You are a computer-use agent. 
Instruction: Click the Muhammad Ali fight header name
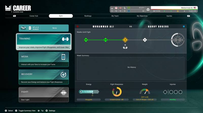click(x=103, y=27)
